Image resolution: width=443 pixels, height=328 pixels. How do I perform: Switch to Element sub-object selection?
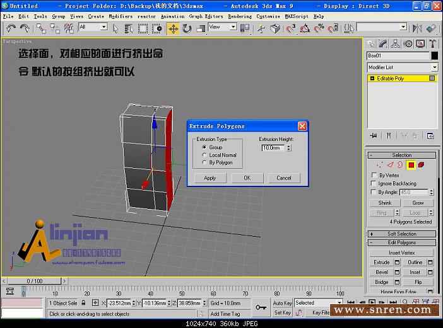pyautogui.click(x=421, y=165)
